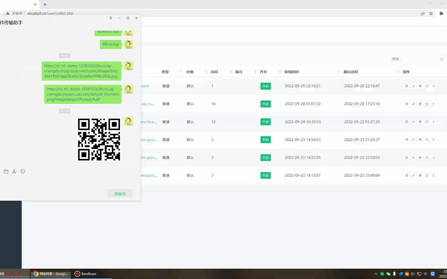The image size is (447, 279).
Task: Open the QR code image in the chat
Action: pos(99,139)
